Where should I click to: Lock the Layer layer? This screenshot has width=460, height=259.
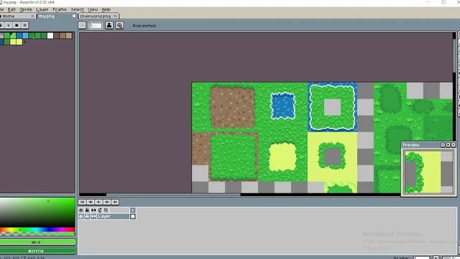tap(87, 217)
